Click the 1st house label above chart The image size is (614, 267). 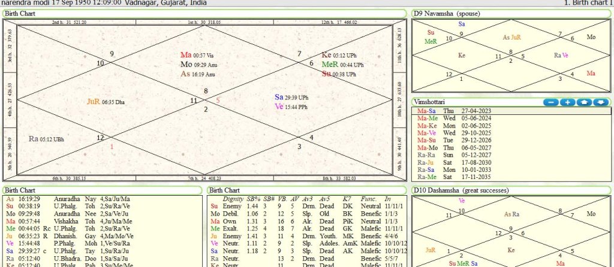click(204, 22)
